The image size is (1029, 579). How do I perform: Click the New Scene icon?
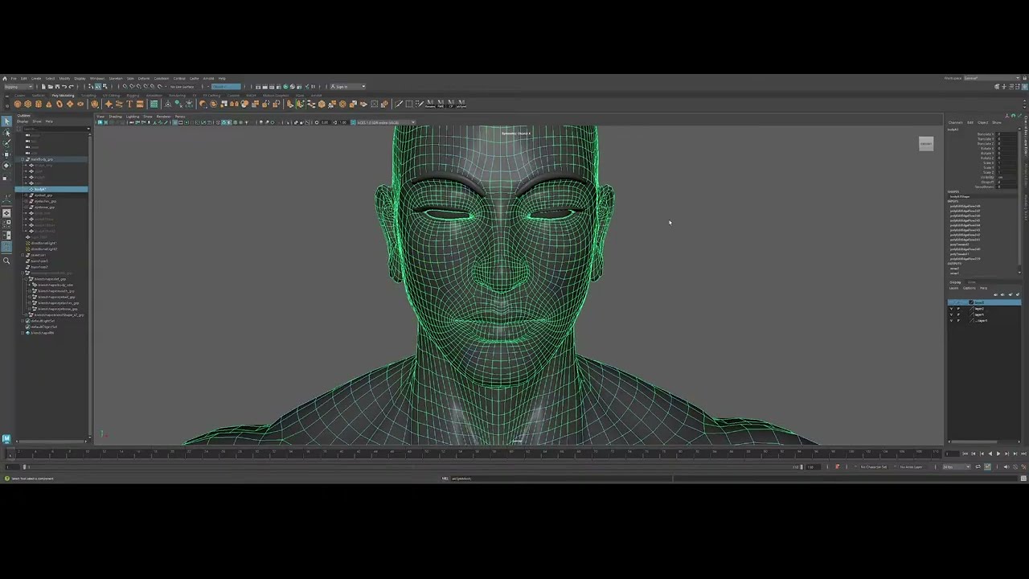43,87
